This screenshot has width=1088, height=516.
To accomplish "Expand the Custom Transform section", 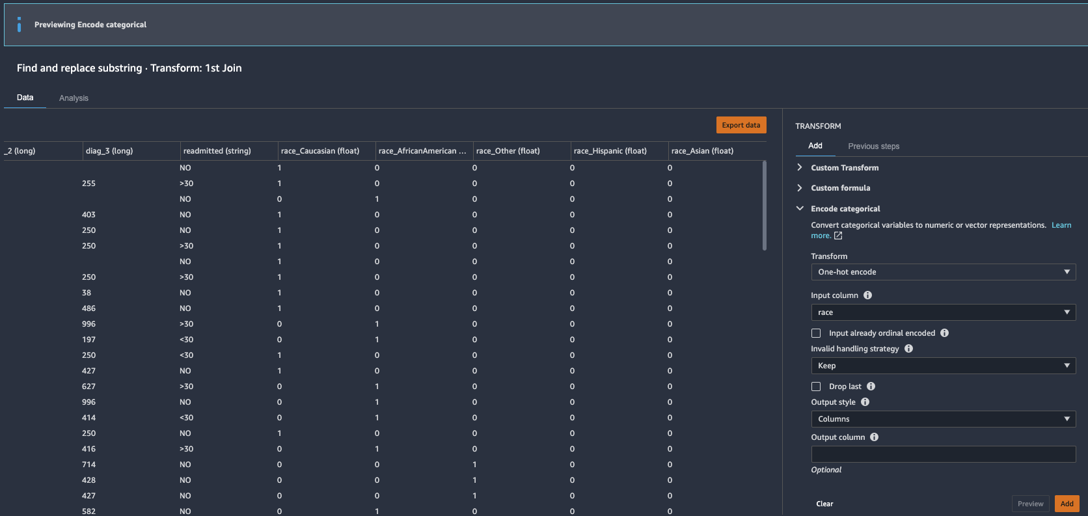I will pyautogui.click(x=844, y=168).
